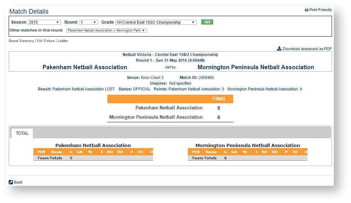This screenshot has height=203, width=351.
Task: Click Mornington table Team Totals row
Action: (x=248, y=158)
